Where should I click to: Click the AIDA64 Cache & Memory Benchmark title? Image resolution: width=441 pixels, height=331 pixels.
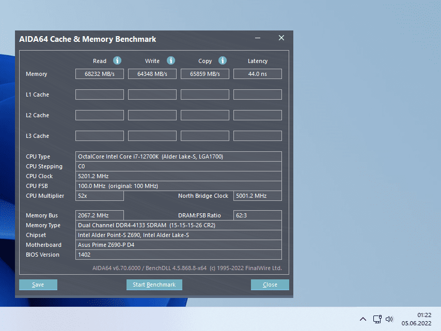87,39
